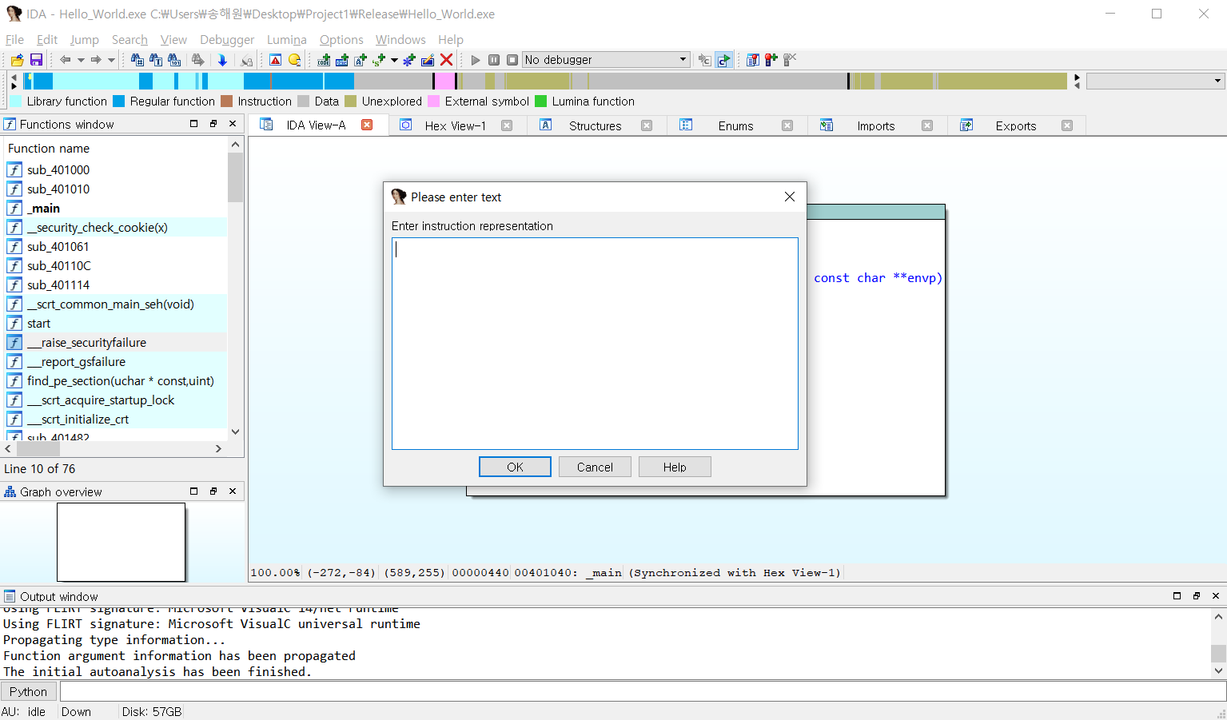Open the Lumina menu
Viewport: 1227px width, 720px height.
point(286,39)
